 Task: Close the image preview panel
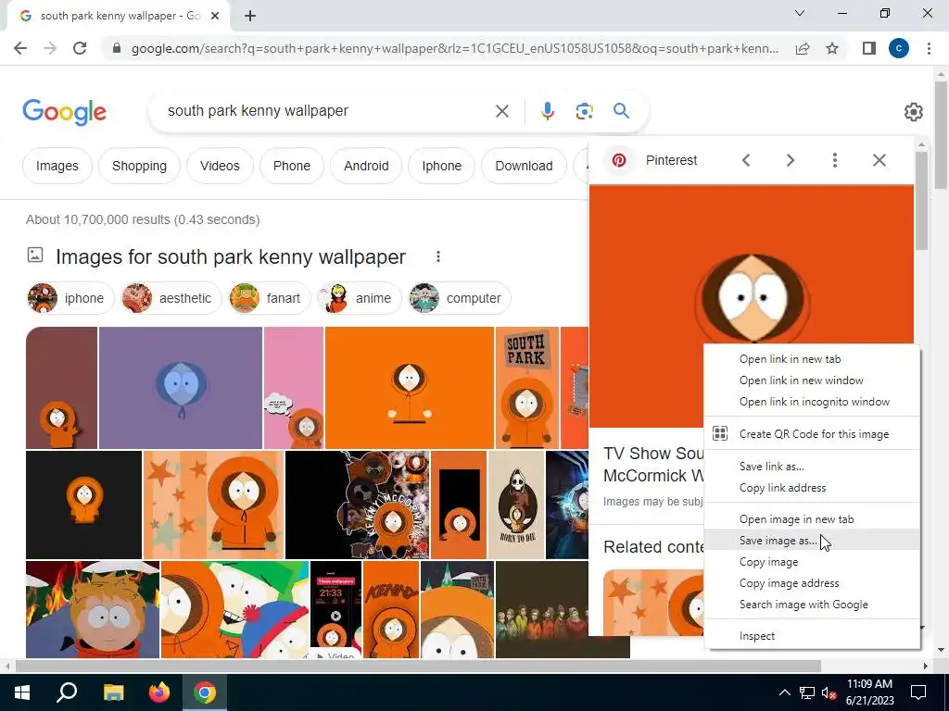879,160
